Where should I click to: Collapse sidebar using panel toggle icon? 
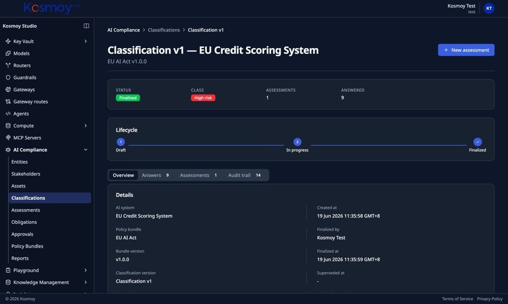point(86,26)
